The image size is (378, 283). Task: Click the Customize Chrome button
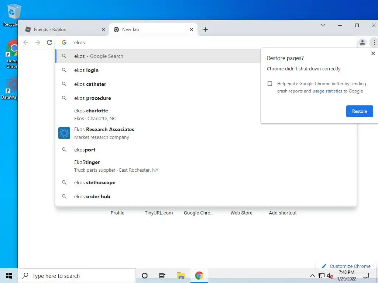pyautogui.click(x=346, y=266)
